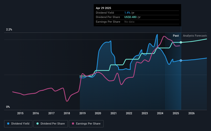
Task: Click the 2024 x-axis label
Action: click(x=160, y=113)
